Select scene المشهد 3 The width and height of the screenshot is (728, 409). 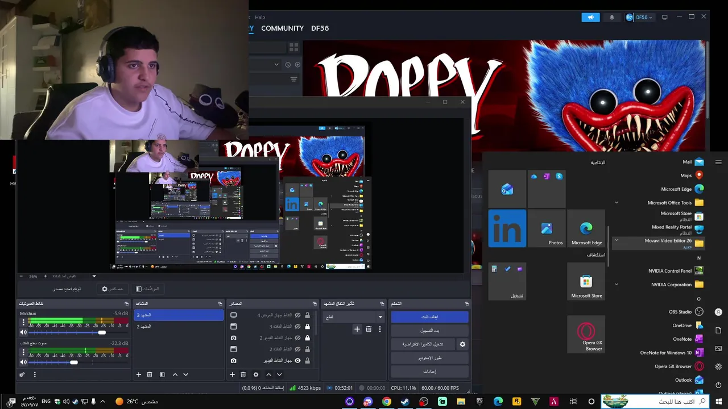click(x=179, y=315)
